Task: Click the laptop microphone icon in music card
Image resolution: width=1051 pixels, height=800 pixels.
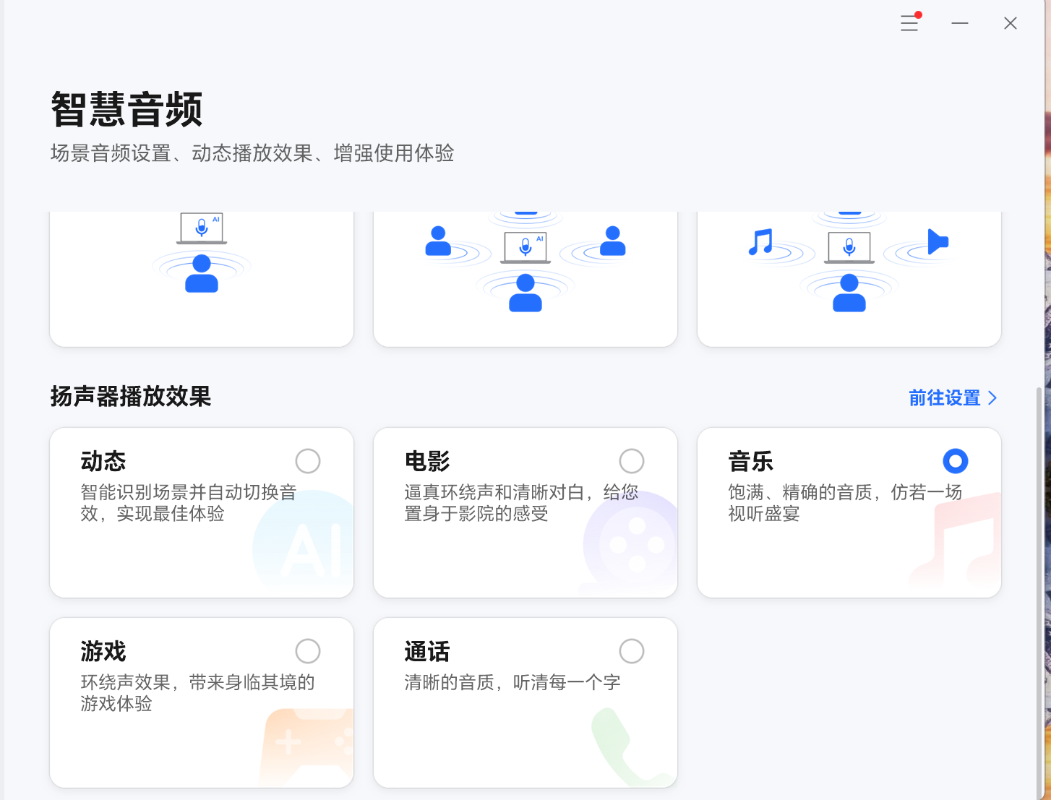Action: tap(849, 248)
